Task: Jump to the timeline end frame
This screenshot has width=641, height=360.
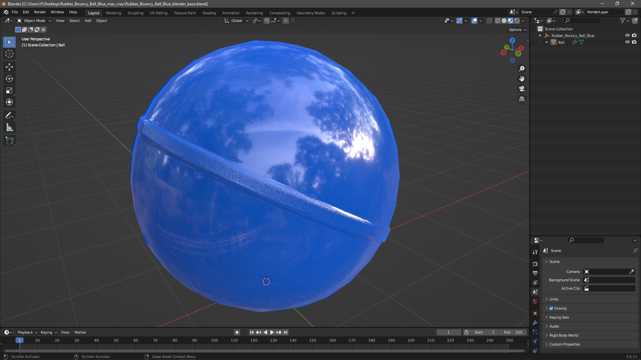Action: pyautogui.click(x=285, y=332)
